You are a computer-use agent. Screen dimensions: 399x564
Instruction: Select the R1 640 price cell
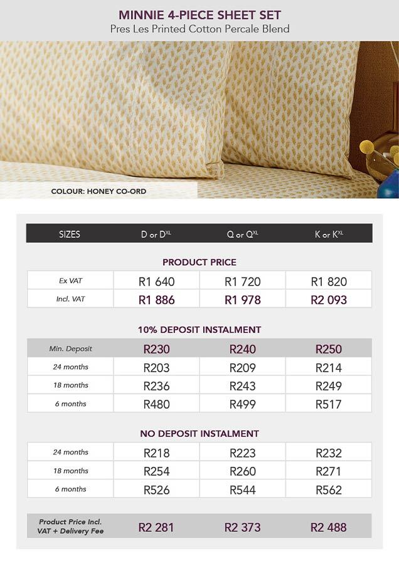(156, 281)
